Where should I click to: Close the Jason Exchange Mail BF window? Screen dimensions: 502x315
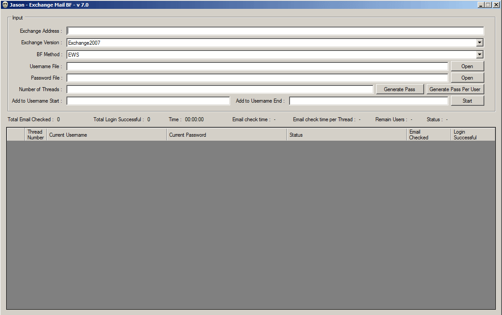click(496, 5)
